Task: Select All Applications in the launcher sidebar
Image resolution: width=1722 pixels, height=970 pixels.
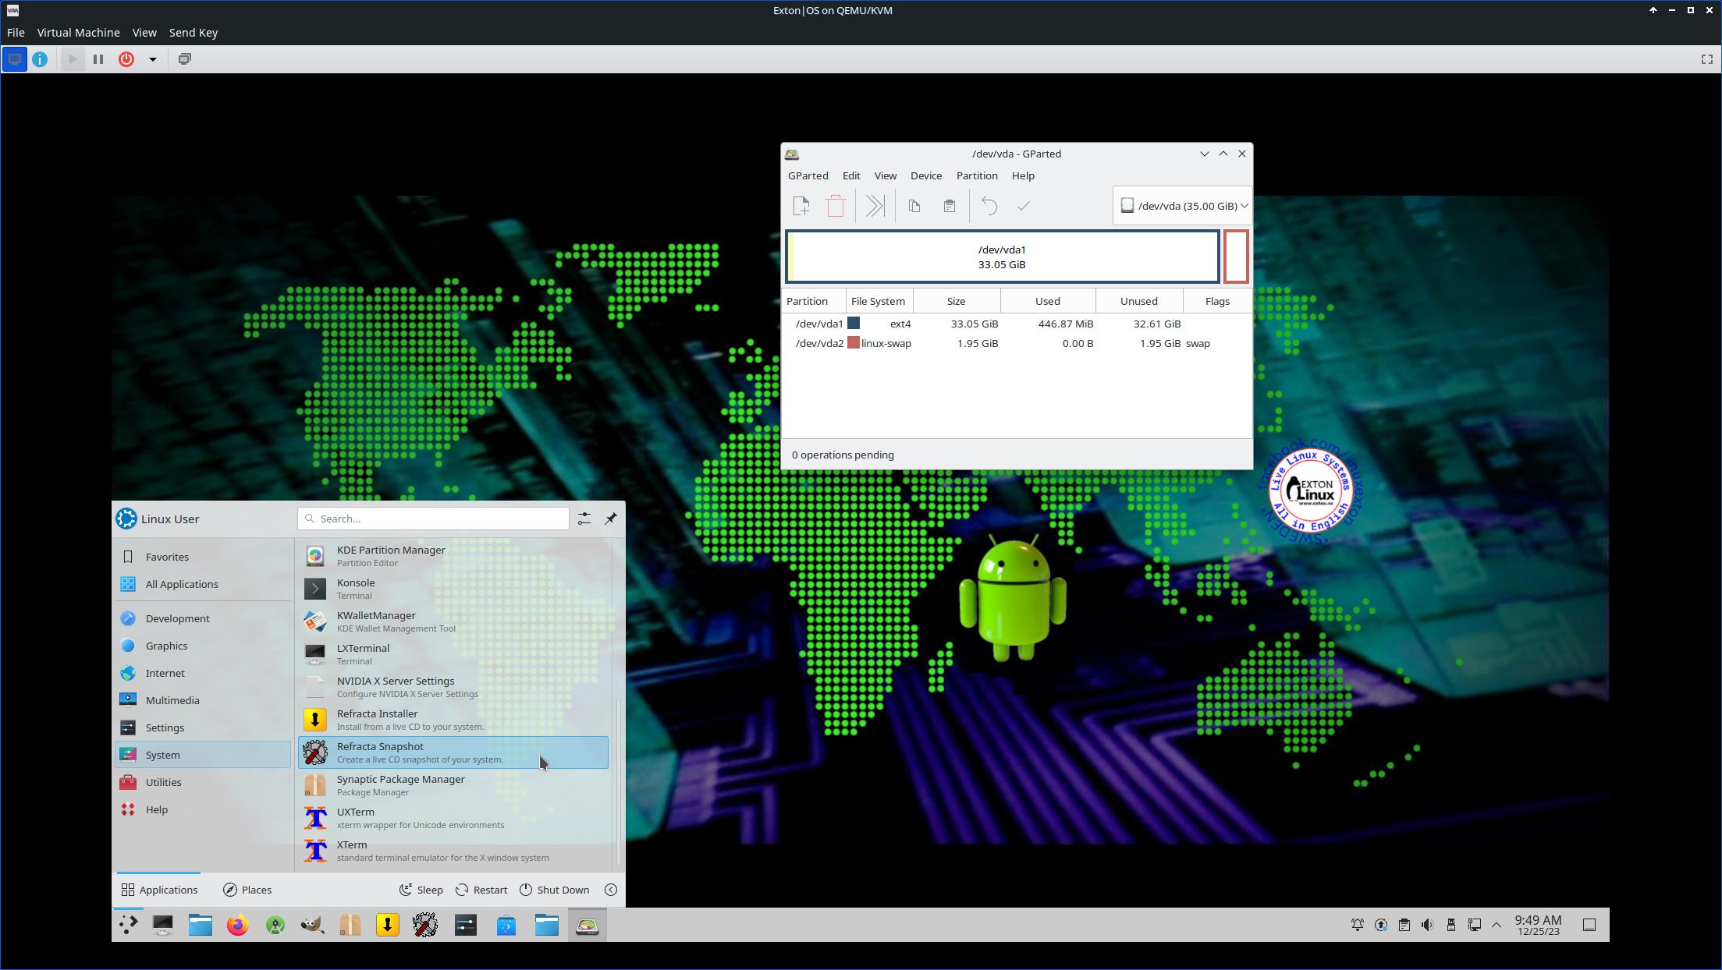Action: pos(203,584)
